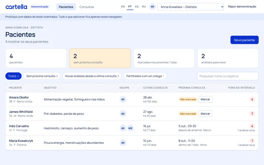Click '28 abr.' last consultation date
This screenshot has height=165, width=264.
[148, 97]
